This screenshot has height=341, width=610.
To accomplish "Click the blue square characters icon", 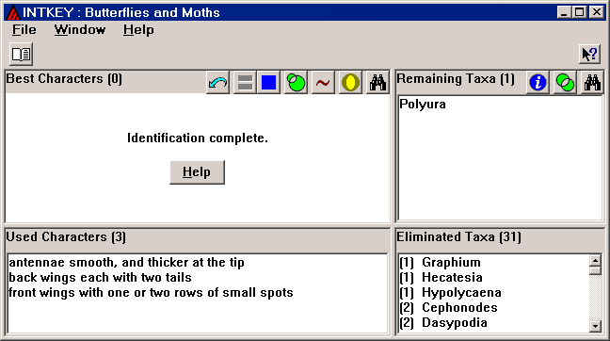I will pyautogui.click(x=268, y=83).
